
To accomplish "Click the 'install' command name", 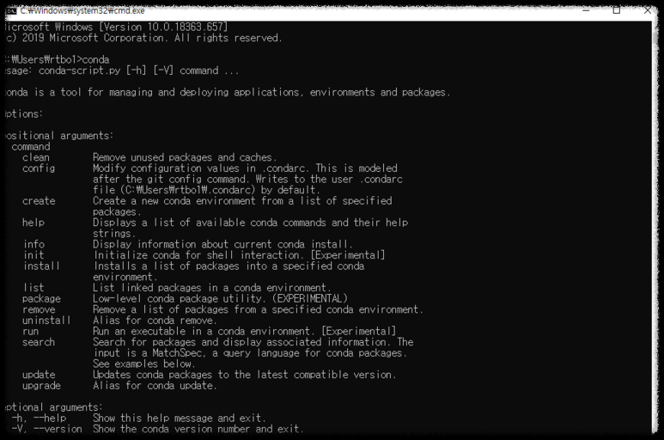I will (41, 266).
